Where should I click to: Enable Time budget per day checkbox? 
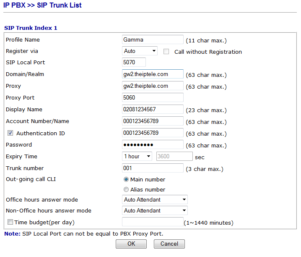tap(10, 222)
